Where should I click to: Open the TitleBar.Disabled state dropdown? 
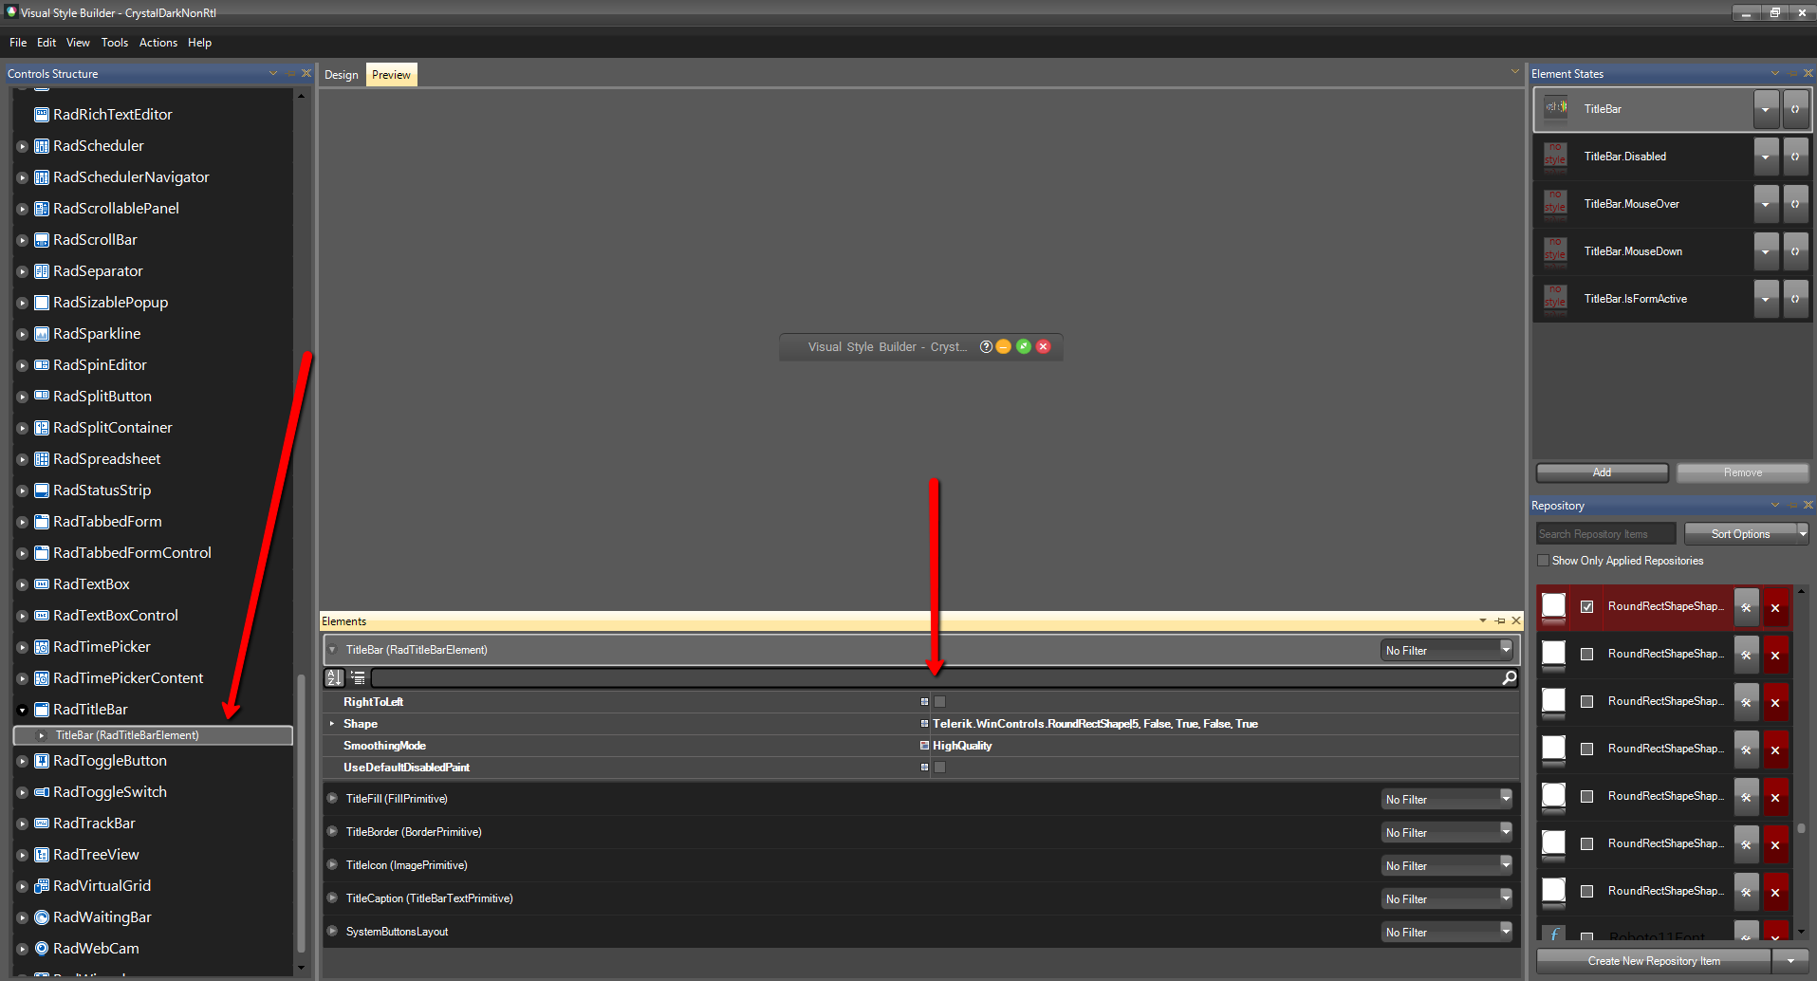1766,157
